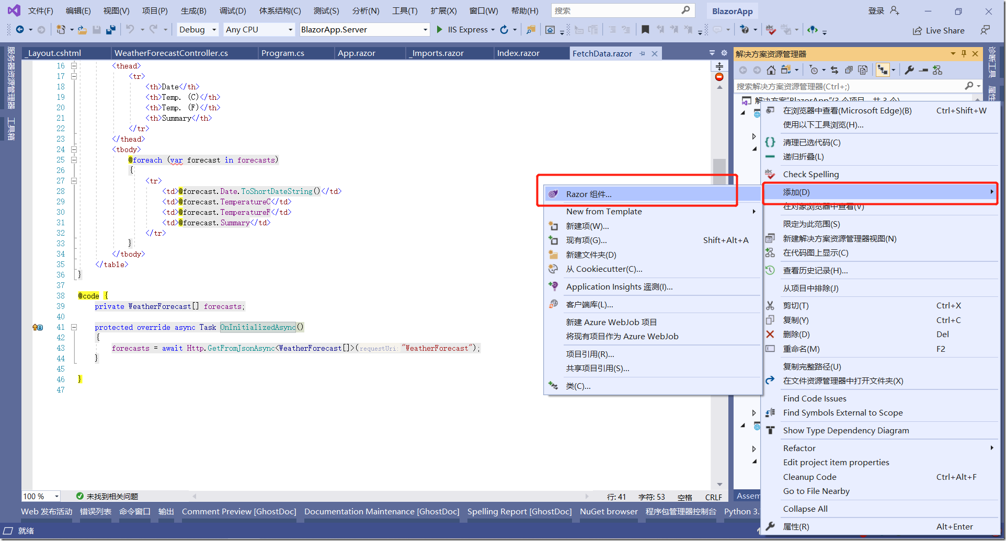Click Solution Explorer home icon
This screenshot has width=1006, height=541.
(x=771, y=70)
